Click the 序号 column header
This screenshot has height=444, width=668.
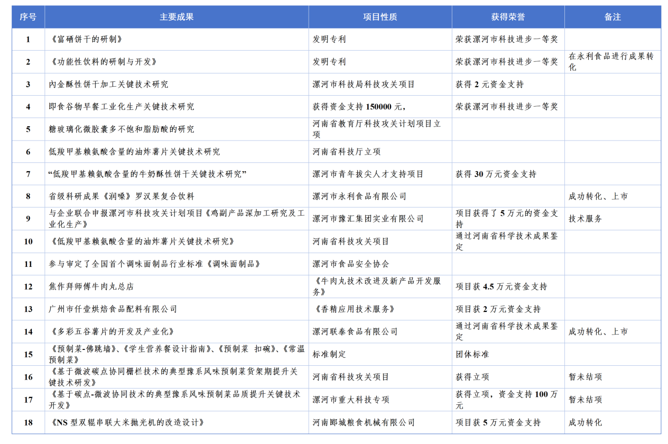[x=28, y=17]
